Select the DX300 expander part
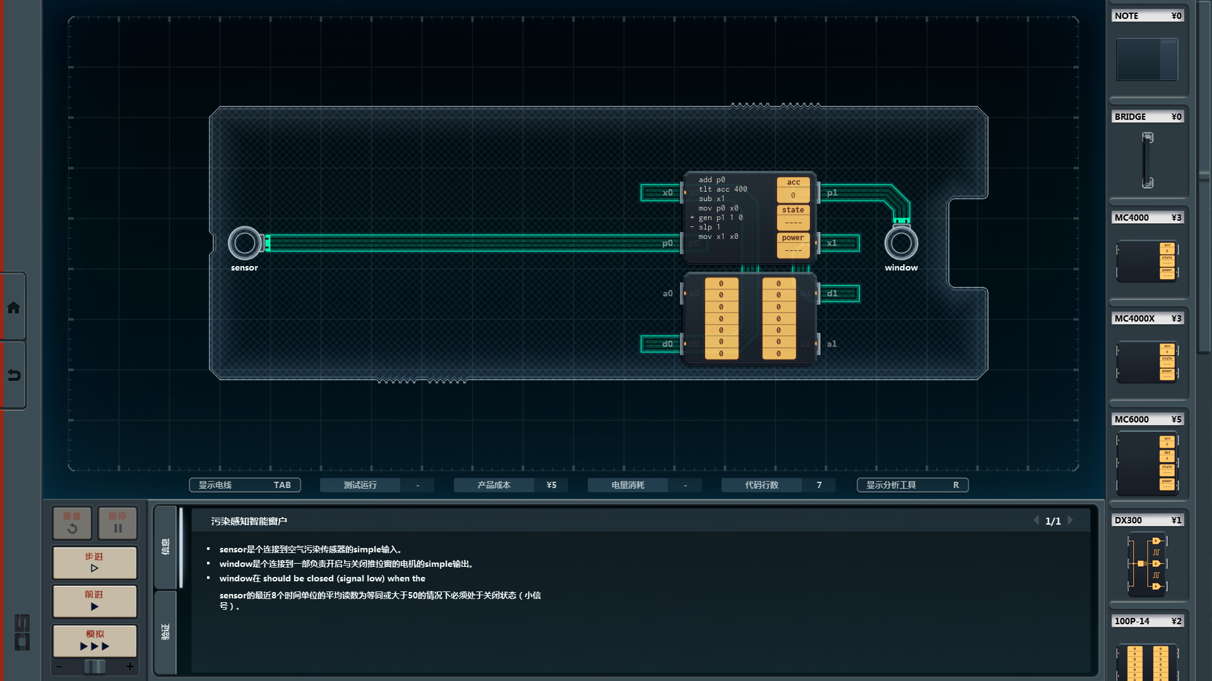This screenshot has height=681, width=1212. coord(1147,563)
